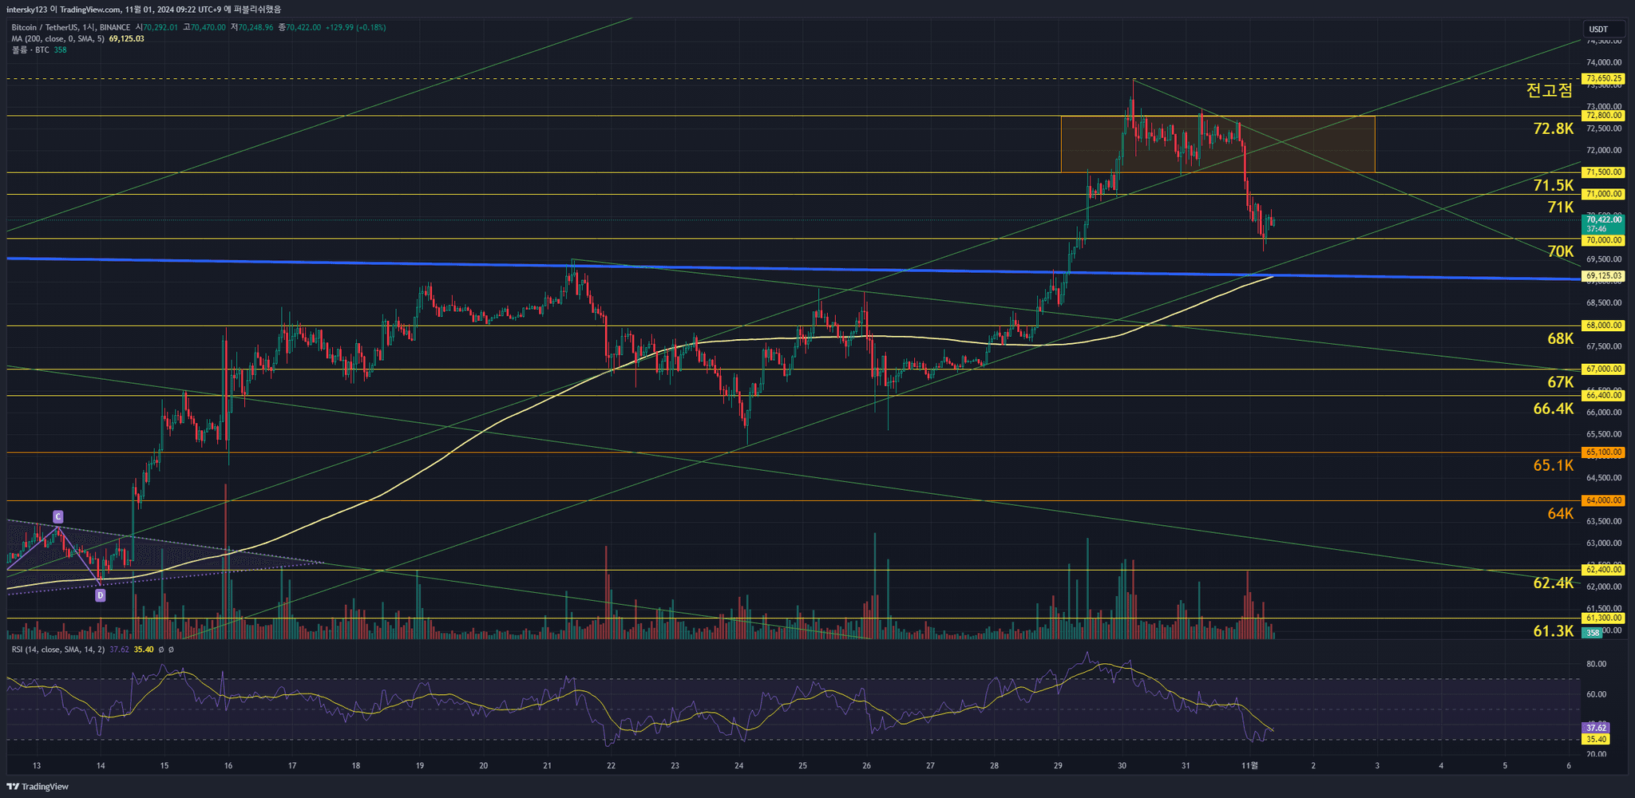The height and width of the screenshot is (798, 1635).
Task: Click date 30 on the time axis
Action: (1122, 766)
